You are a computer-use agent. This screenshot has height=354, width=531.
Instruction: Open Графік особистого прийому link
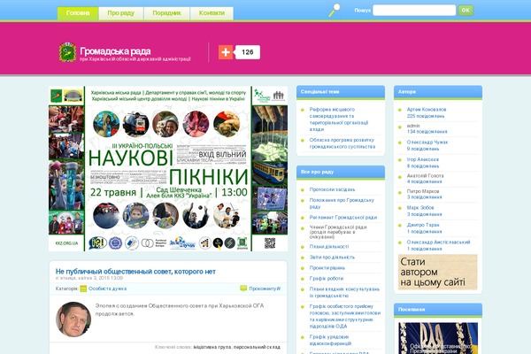345,316
